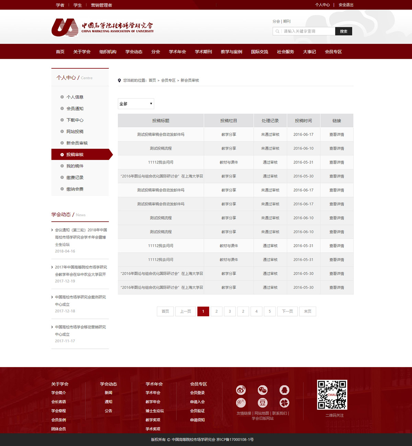
Task: Click the Weibo icon in the footer
Action: pyautogui.click(x=241, y=390)
